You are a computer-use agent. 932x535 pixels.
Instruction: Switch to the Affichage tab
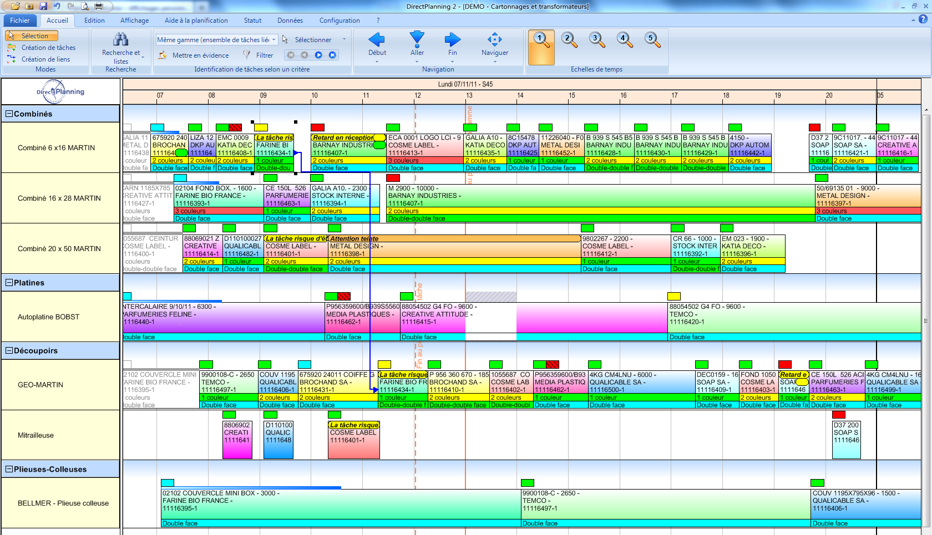tap(135, 21)
